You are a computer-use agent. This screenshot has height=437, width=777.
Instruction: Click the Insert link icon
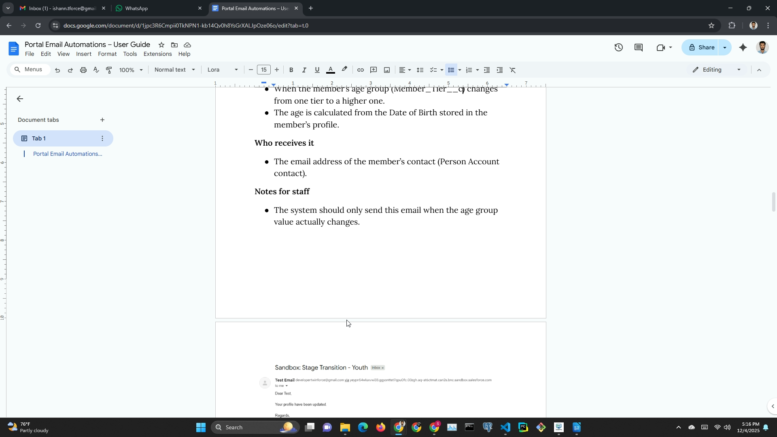360,70
